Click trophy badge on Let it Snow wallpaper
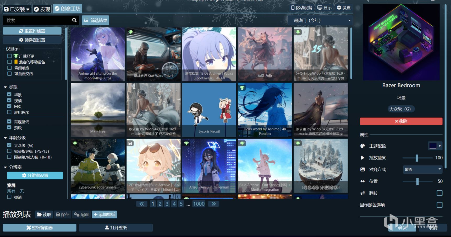Screen dimensions: 451x237 tap(298, 143)
